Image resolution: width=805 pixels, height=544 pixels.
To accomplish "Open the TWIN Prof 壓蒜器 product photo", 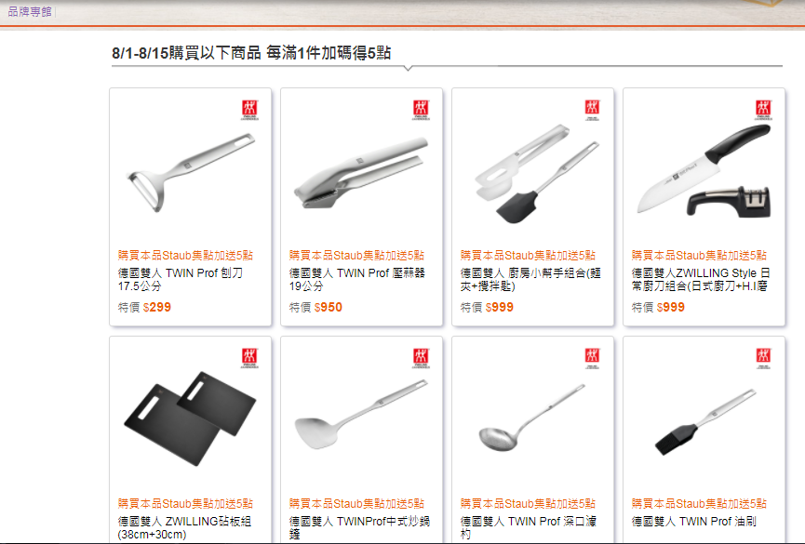I will (361, 173).
